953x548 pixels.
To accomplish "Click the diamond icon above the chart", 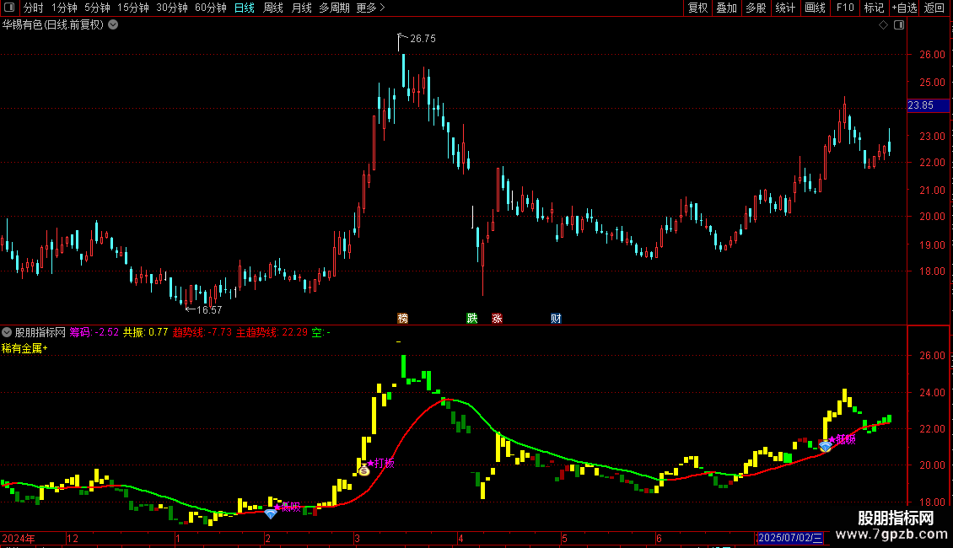I will tap(884, 25).
